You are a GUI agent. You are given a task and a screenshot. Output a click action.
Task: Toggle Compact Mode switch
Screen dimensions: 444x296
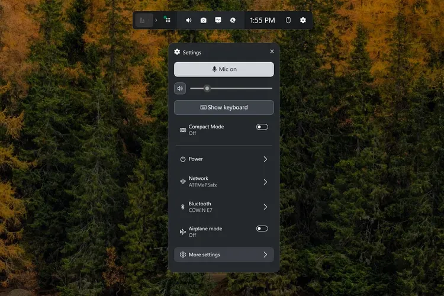[262, 127]
